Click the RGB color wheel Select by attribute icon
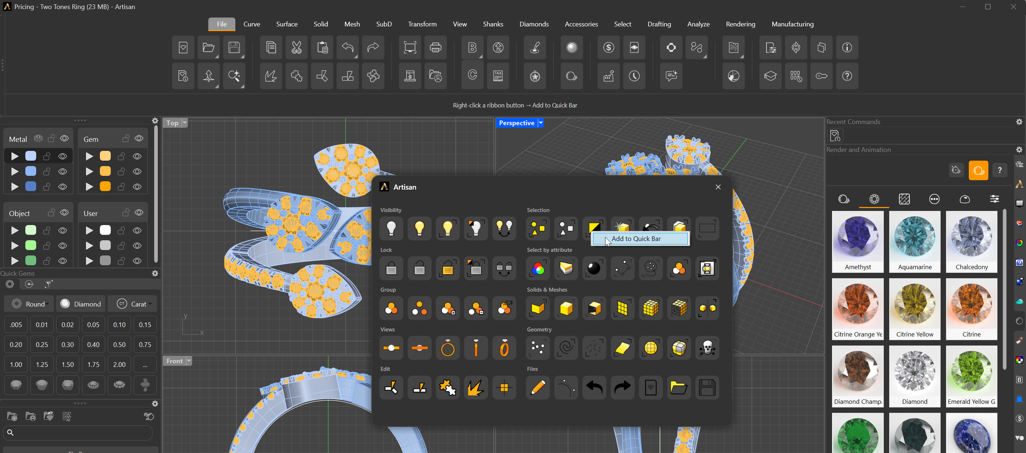The height and width of the screenshot is (453, 1026). (x=538, y=268)
